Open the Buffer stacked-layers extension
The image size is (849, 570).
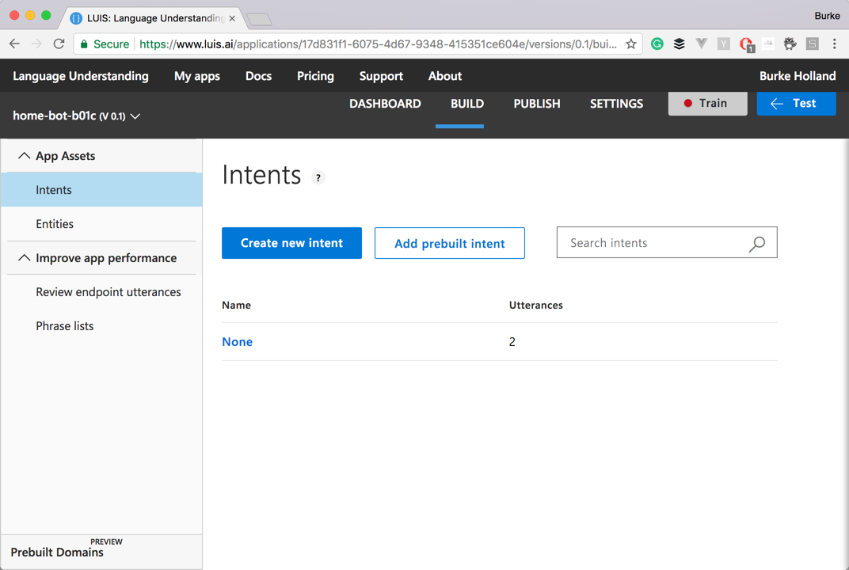679,44
